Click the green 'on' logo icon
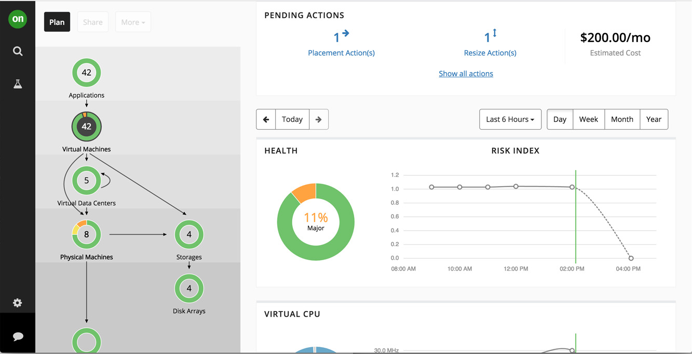 tap(18, 19)
